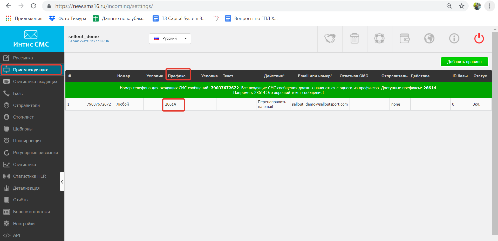Open the info circle icon

[x=454, y=39]
